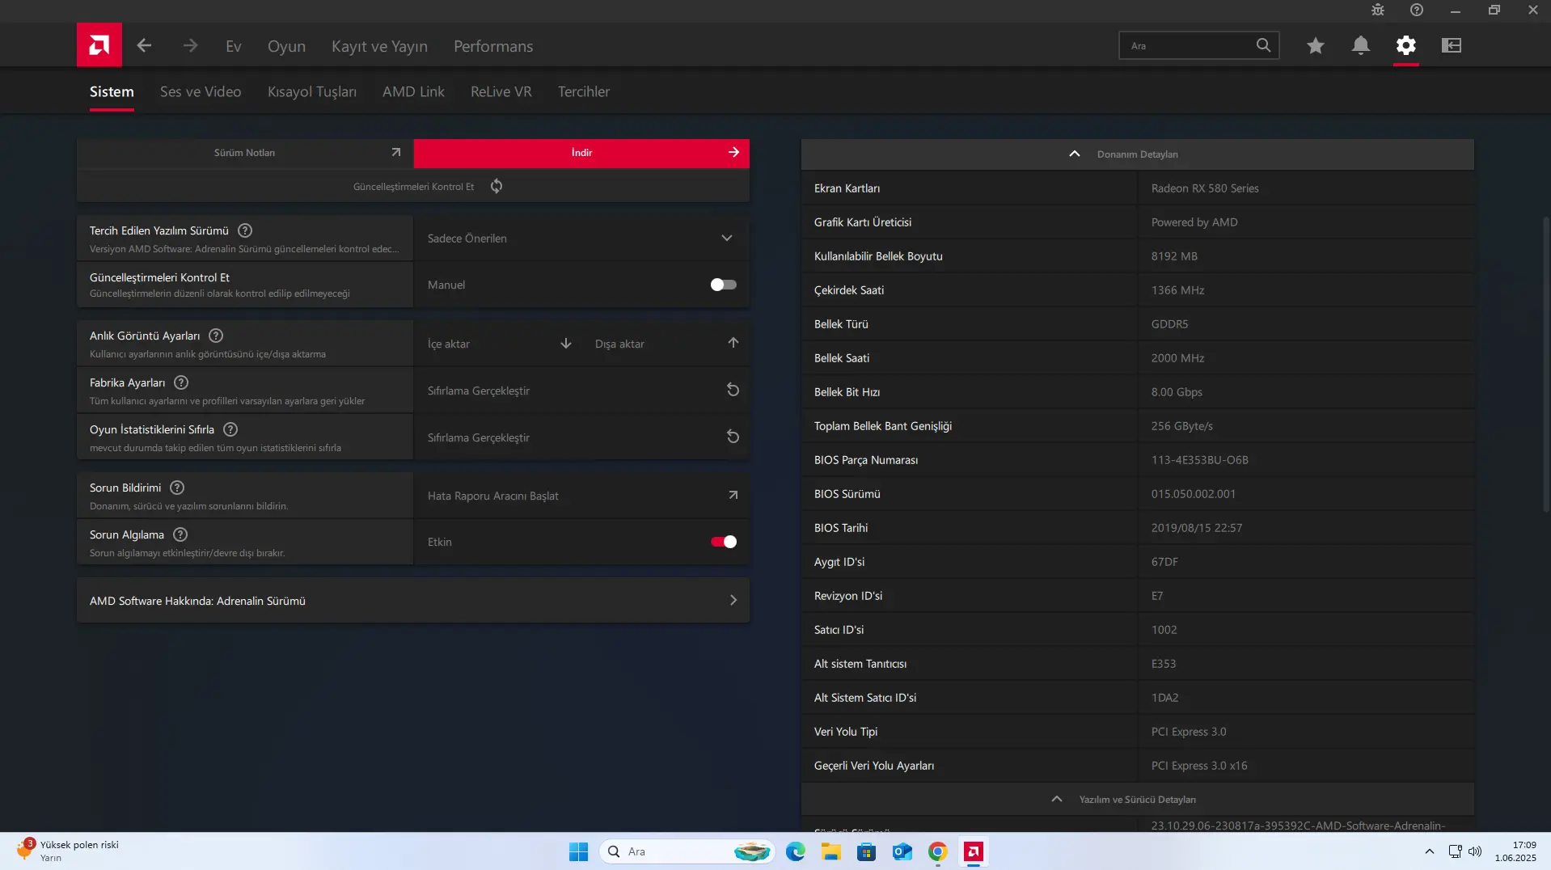This screenshot has height=870, width=1551.
Task: Click the BIOS Parça Numarası 113-4E353BU-O6B value
Action: pyautogui.click(x=1200, y=460)
